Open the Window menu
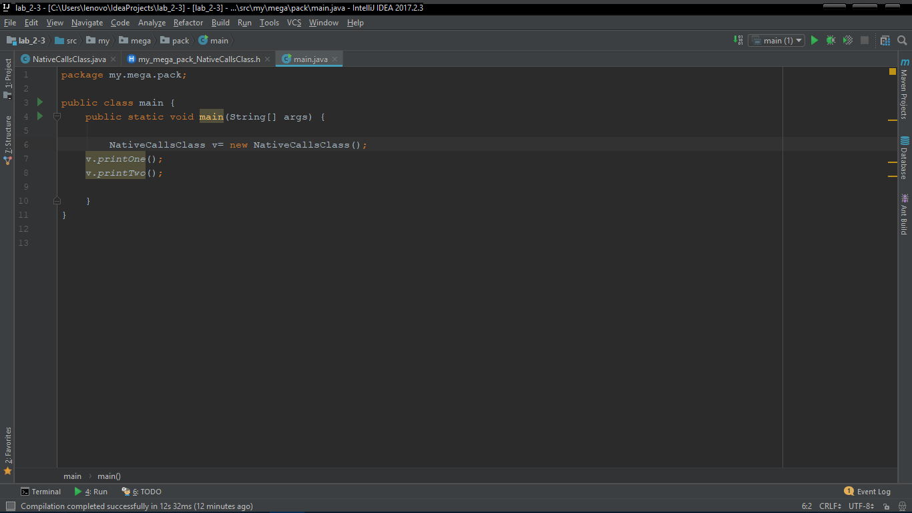The width and height of the screenshot is (912, 513). (x=324, y=23)
